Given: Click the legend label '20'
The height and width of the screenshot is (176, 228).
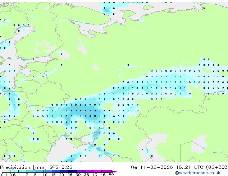Looking at the screenshot, I should 61,175.
